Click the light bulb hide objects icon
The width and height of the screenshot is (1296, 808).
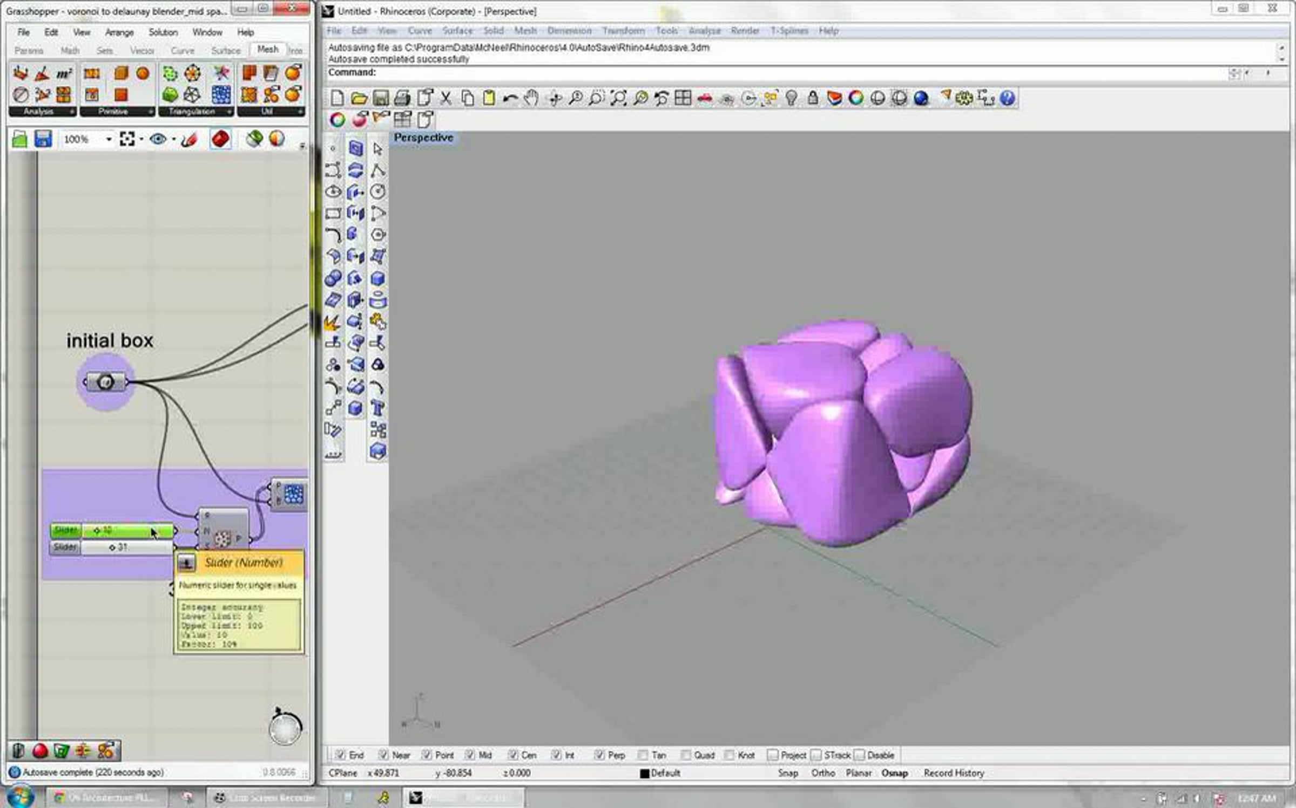coord(792,98)
